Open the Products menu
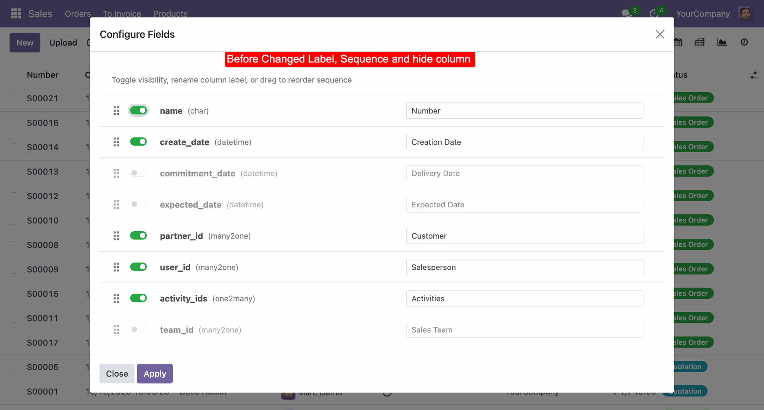Viewport: 764px width, 410px height. (170, 14)
